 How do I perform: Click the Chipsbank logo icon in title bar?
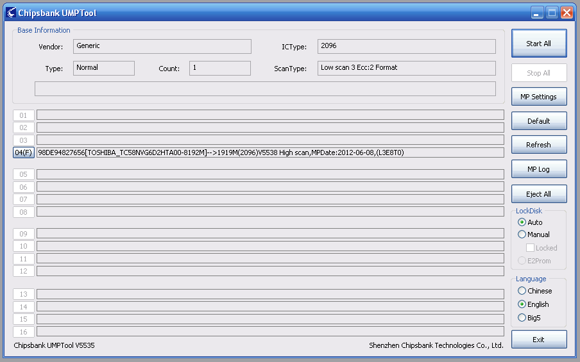[11, 13]
